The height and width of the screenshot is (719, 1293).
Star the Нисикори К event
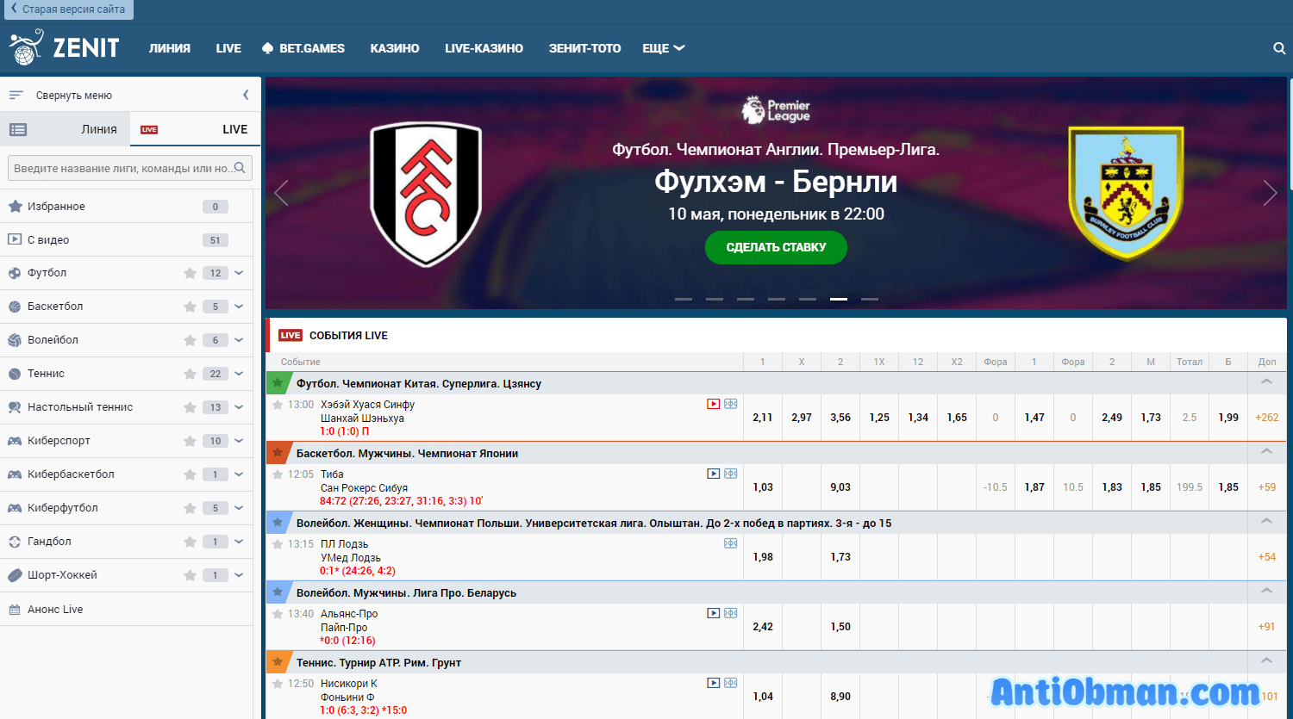(278, 684)
